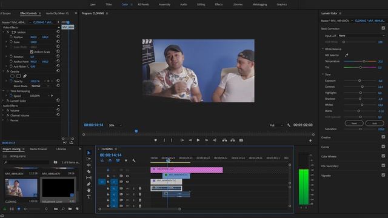The height and width of the screenshot is (218, 388).
Task: Pick white balance with WB Selector eyedropper
Action: pyautogui.click(x=346, y=55)
